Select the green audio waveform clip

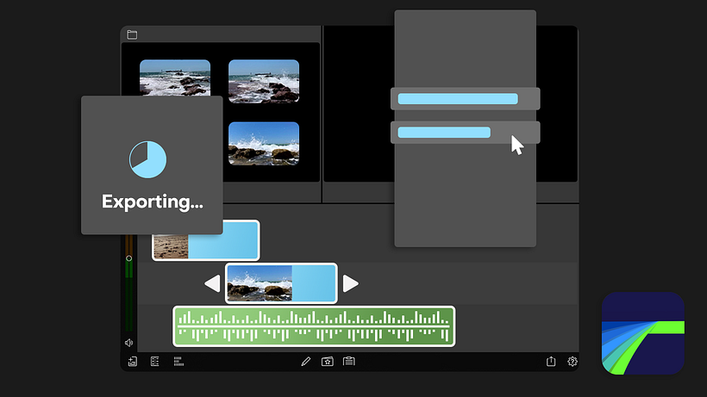(x=314, y=326)
